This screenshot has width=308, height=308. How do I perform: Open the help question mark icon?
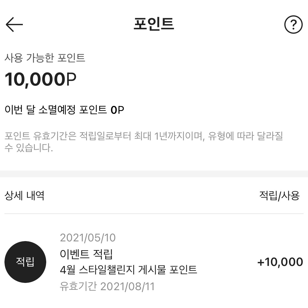pyautogui.click(x=293, y=24)
